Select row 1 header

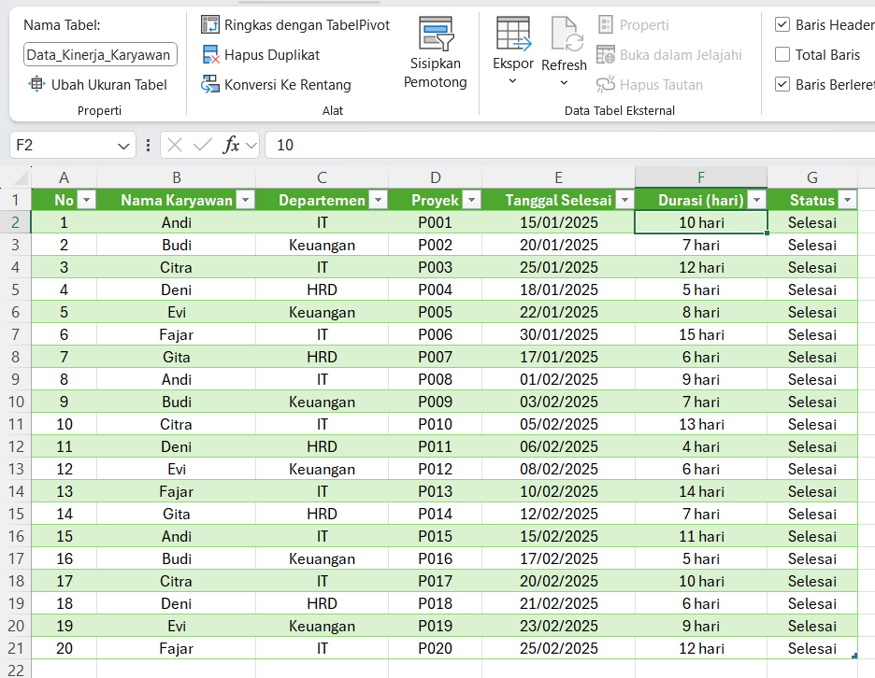[16, 200]
